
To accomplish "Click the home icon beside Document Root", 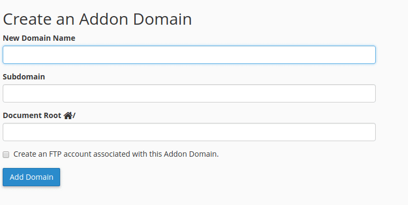I will coord(68,115).
